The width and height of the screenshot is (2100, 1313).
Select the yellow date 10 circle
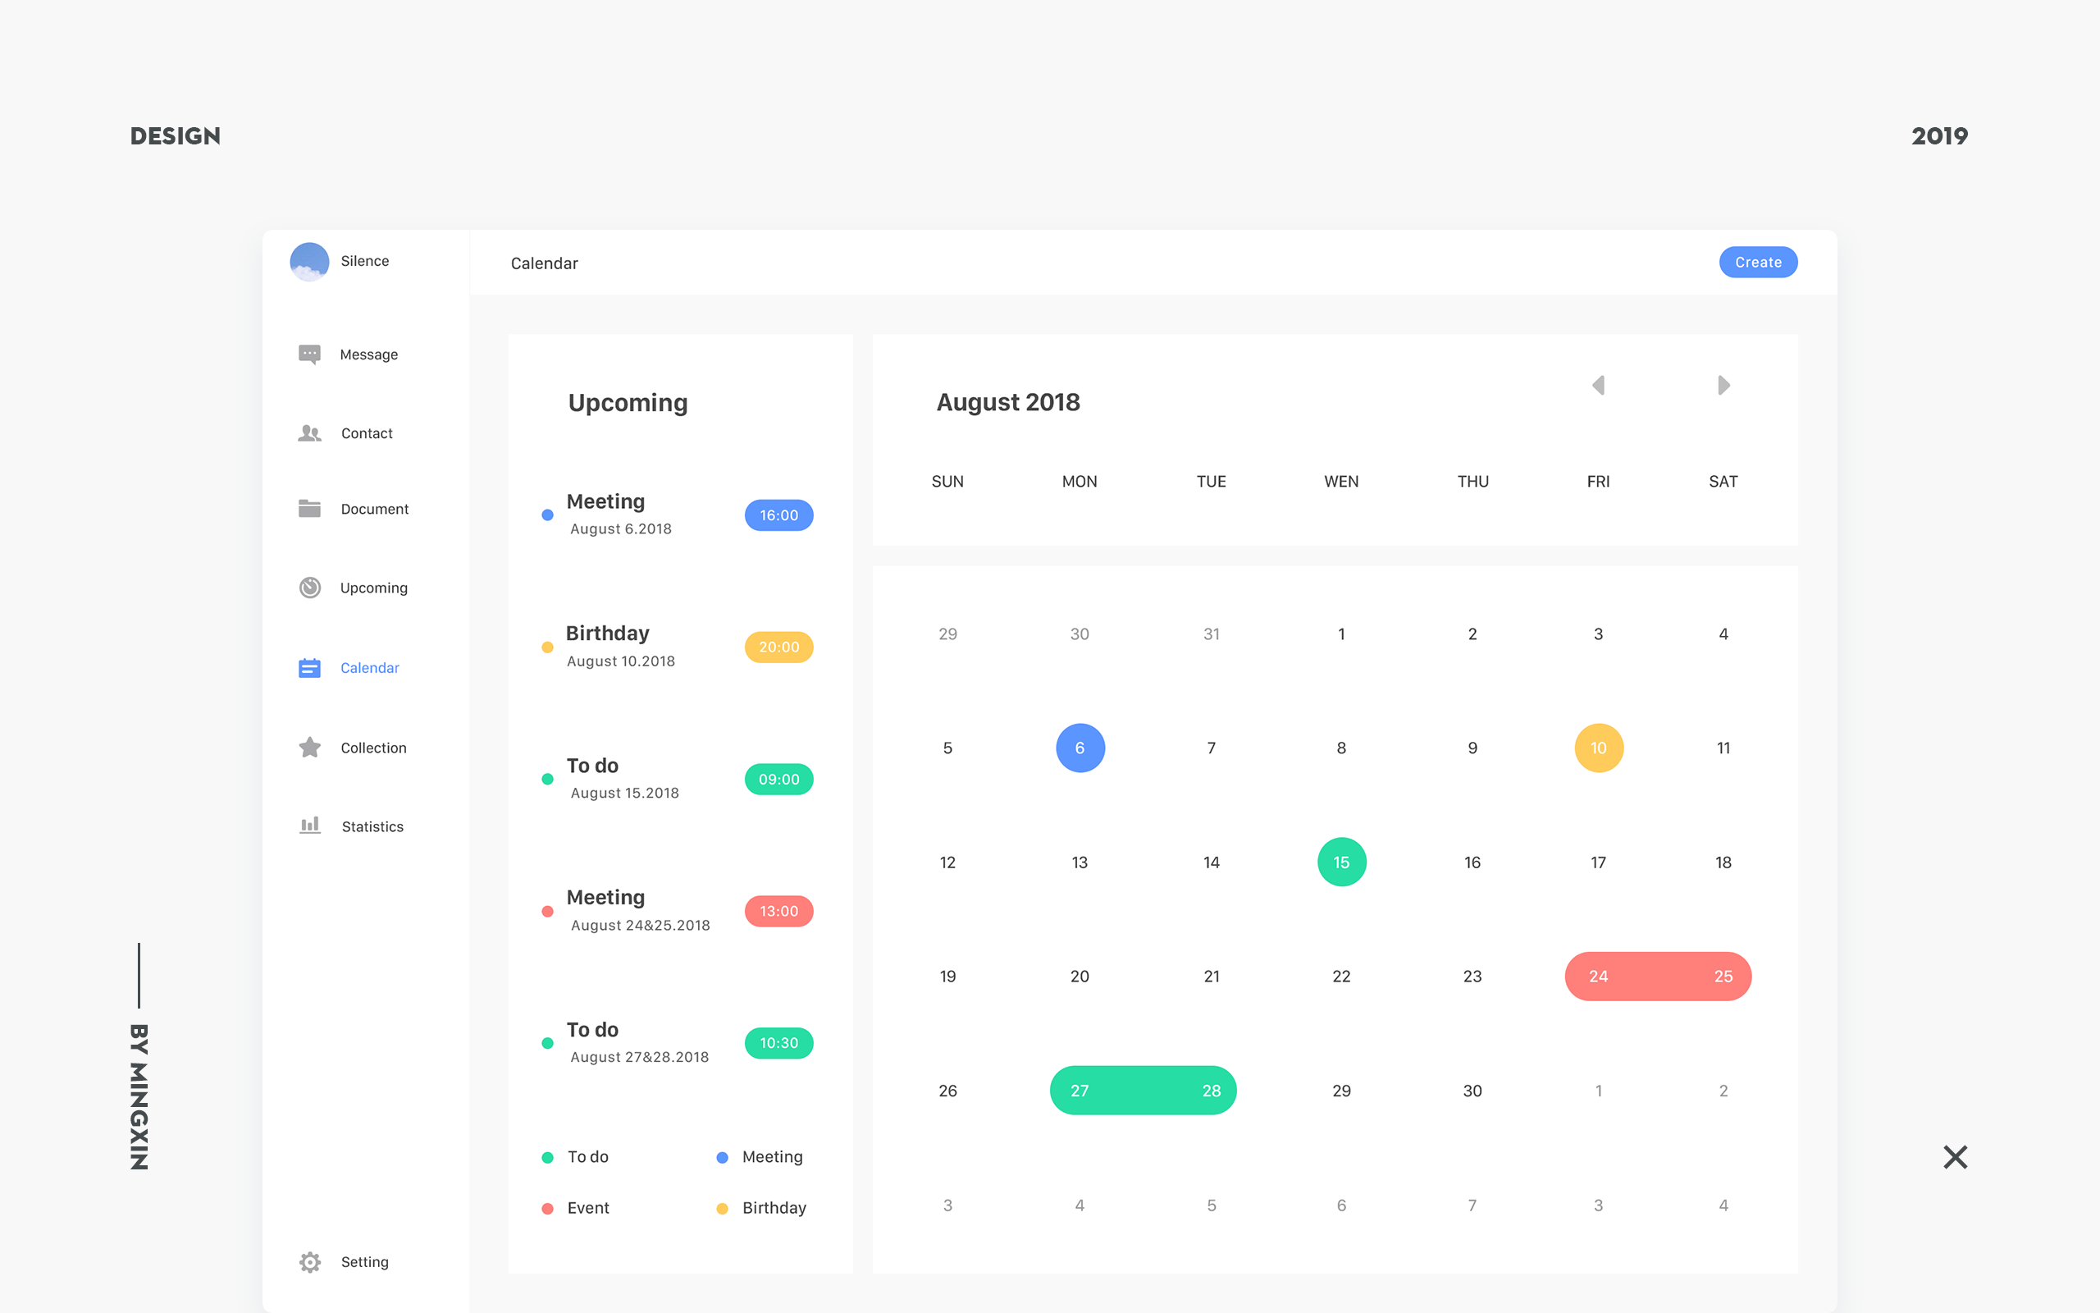pyautogui.click(x=1599, y=748)
